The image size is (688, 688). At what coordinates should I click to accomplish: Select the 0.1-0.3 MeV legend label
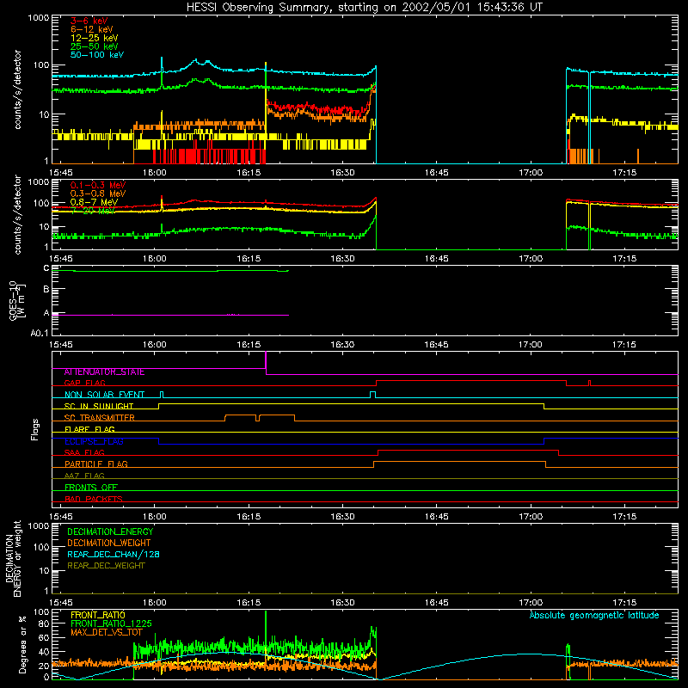pos(98,185)
